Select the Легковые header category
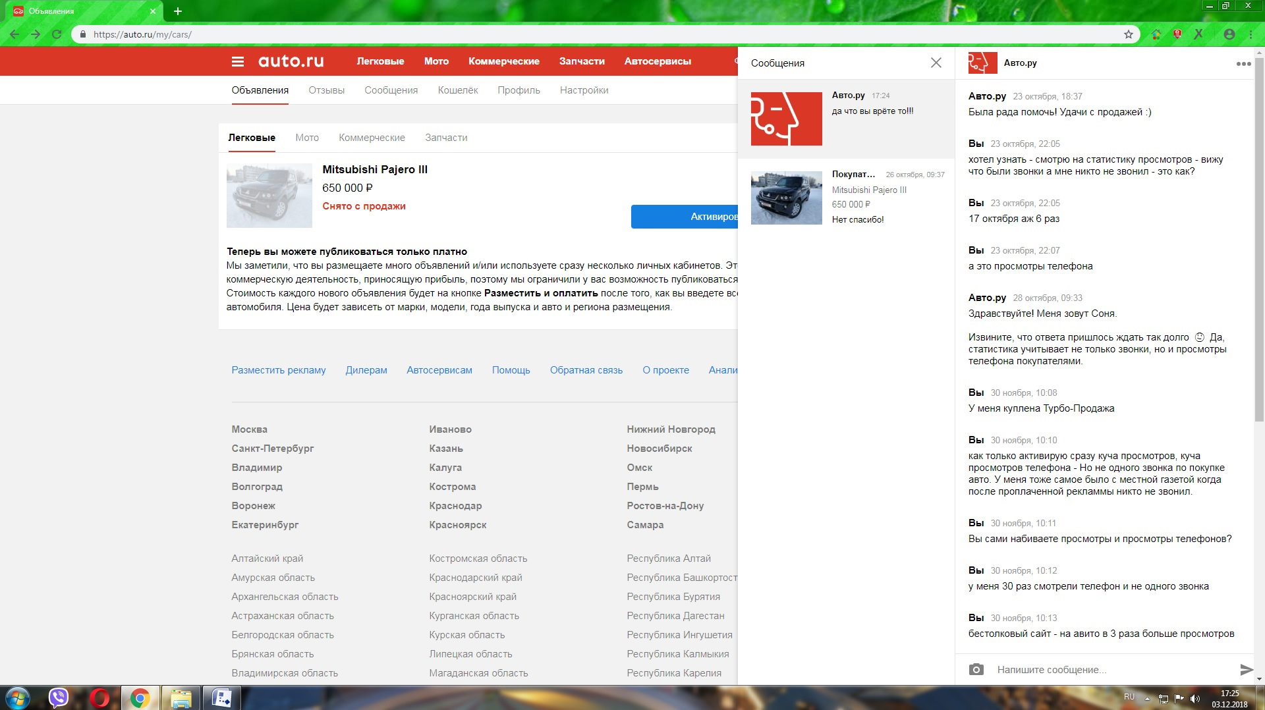Screen dimensions: 1265x710 coord(380,61)
